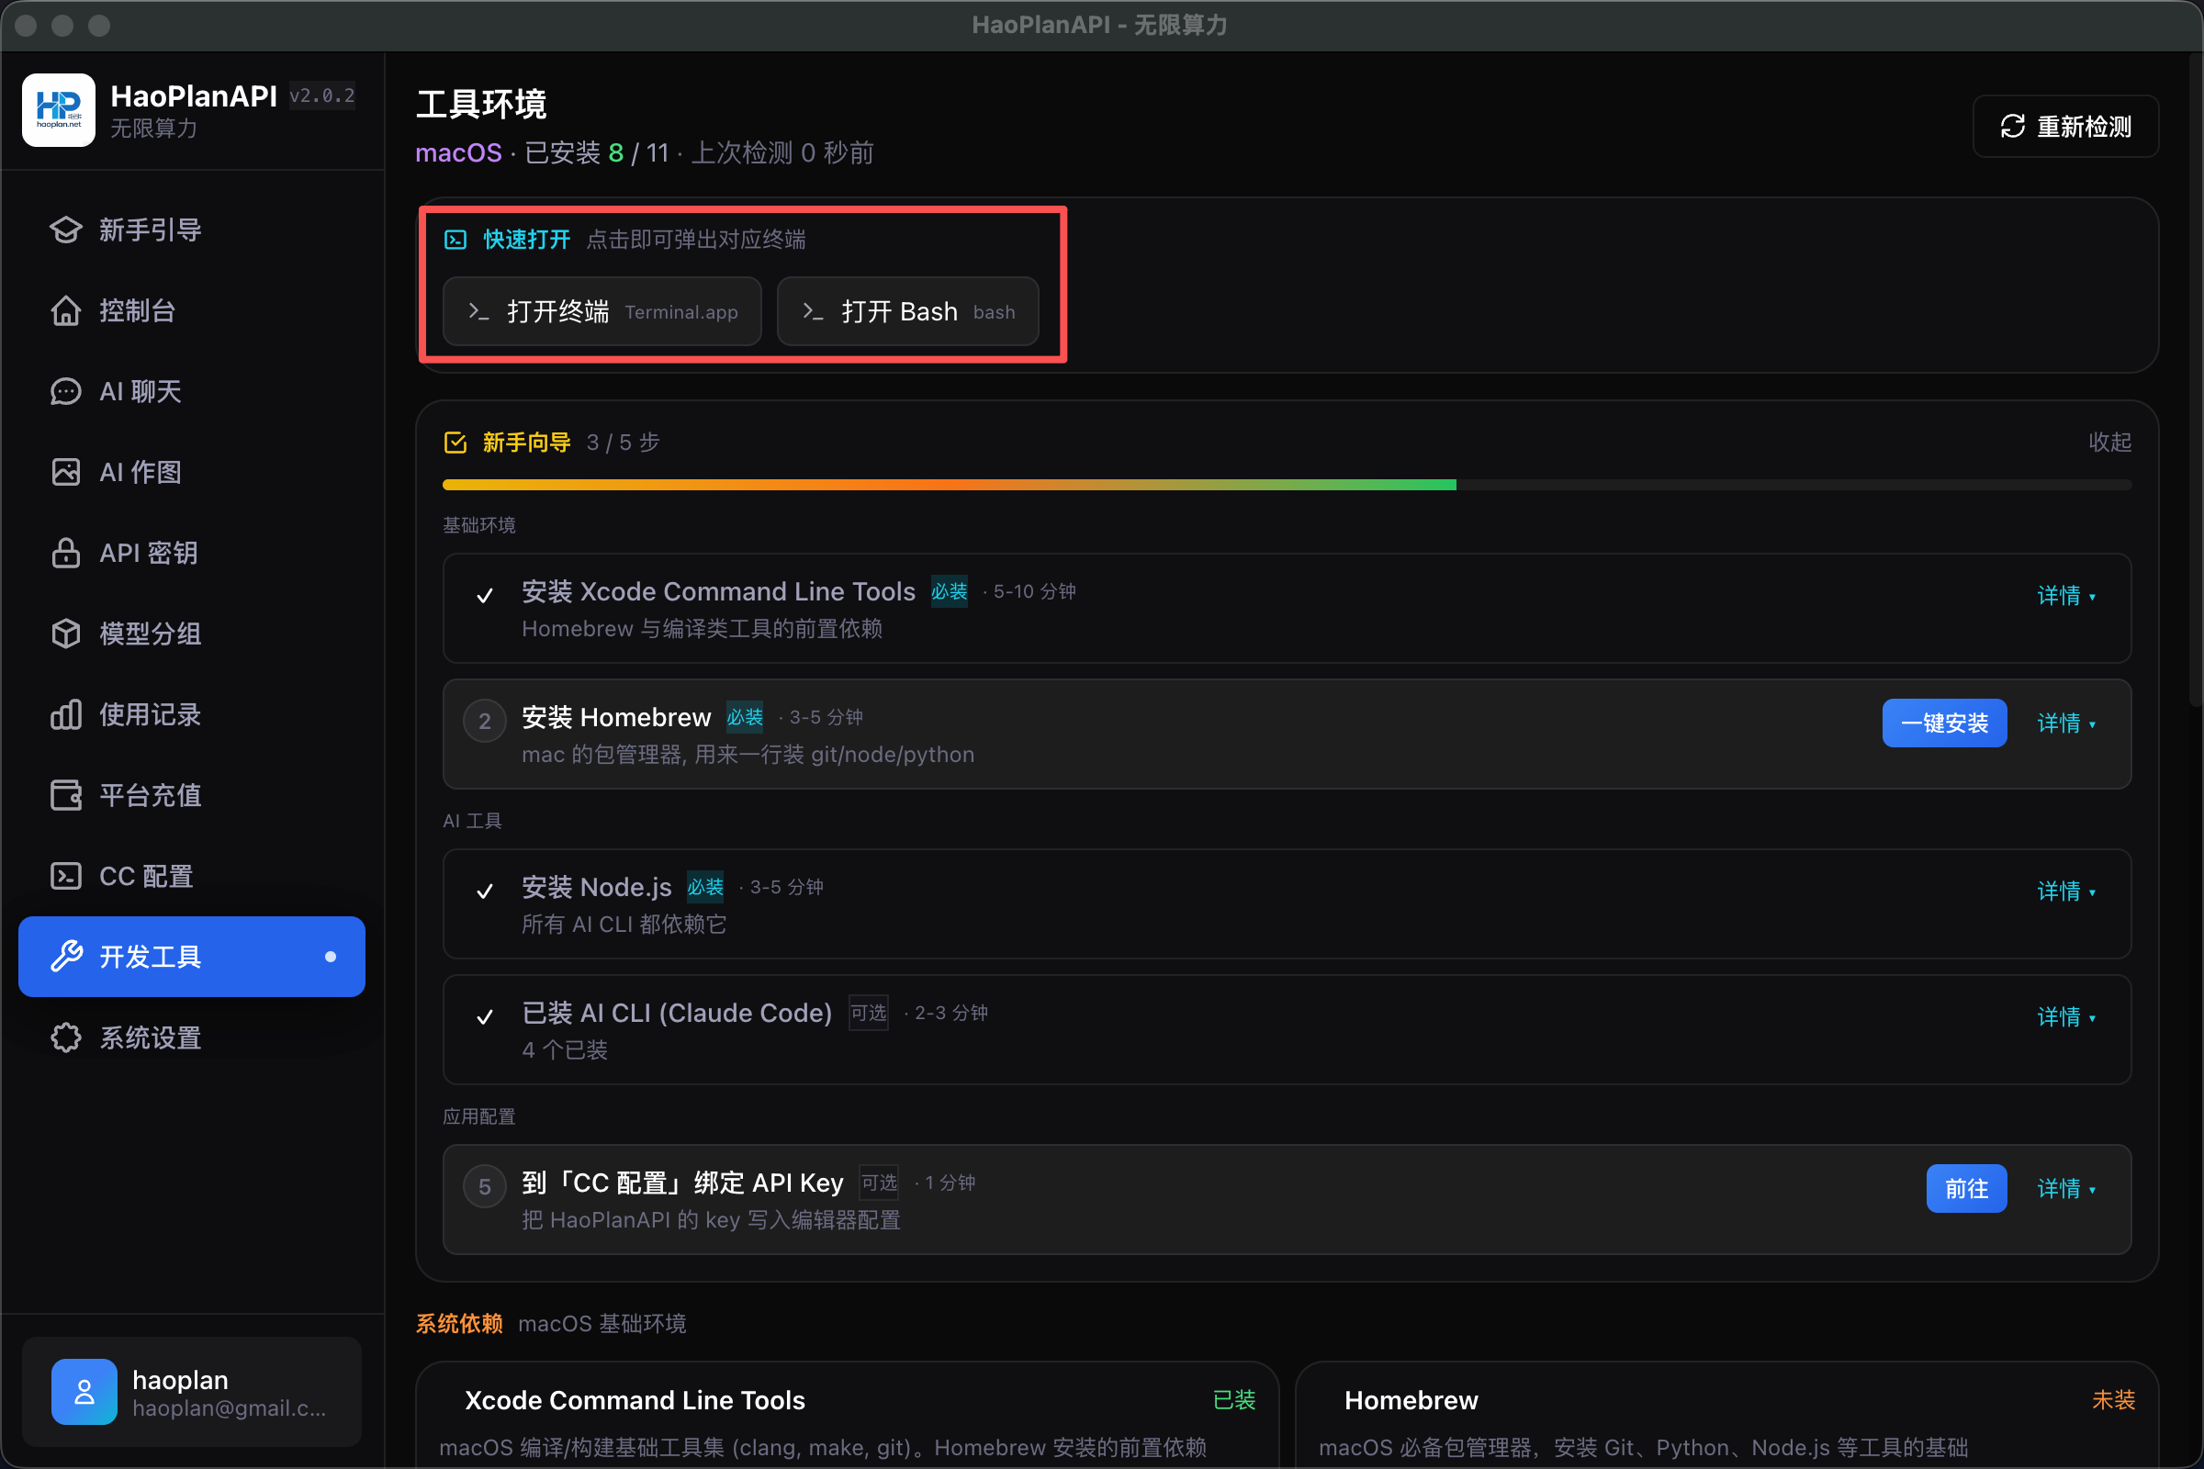Click the 新手向导 progress bar
The width and height of the screenshot is (2204, 1469).
pyautogui.click(x=1287, y=486)
